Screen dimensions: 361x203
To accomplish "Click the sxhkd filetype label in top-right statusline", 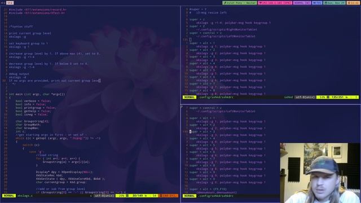I will pos(288,97).
